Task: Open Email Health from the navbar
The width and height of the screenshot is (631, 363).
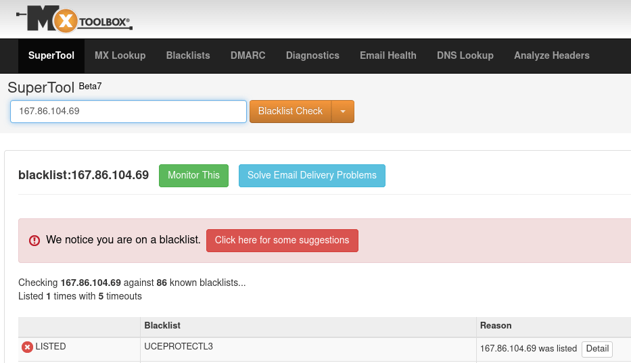Action: 388,55
